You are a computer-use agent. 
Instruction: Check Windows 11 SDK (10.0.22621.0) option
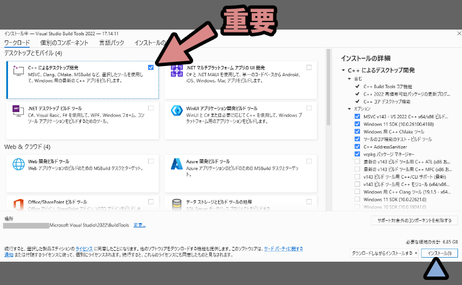(x=357, y=199)
